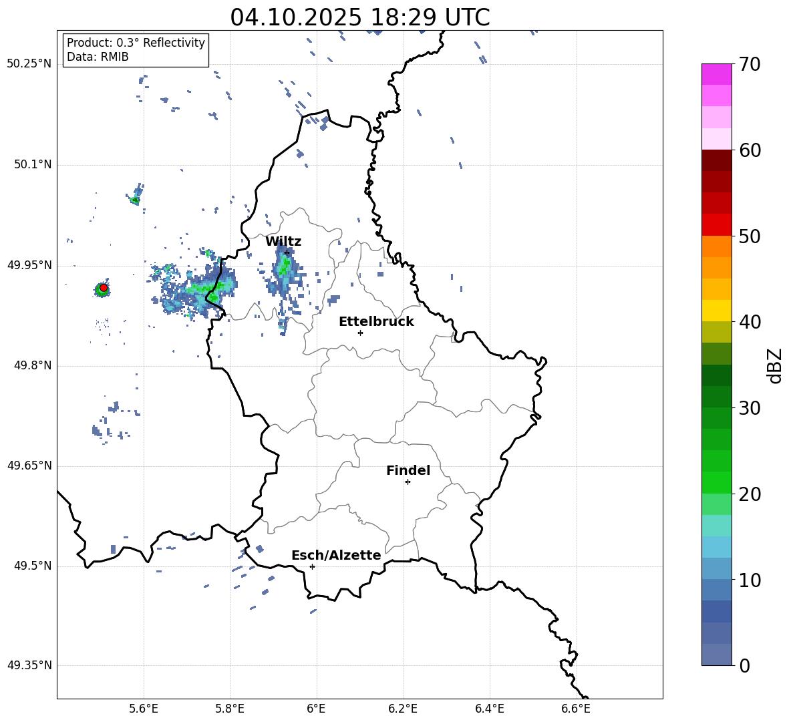Click the cyan colorbar segment below 20
This screenshot has width=791, height=722.
point(716,526)
